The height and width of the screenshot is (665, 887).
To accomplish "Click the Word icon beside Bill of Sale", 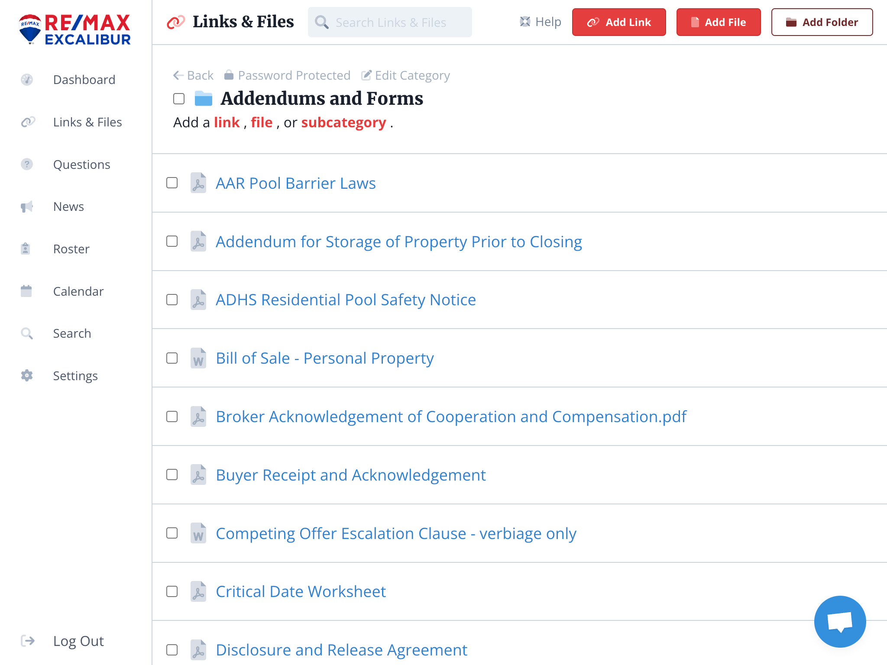I will [x=198, y=358].
